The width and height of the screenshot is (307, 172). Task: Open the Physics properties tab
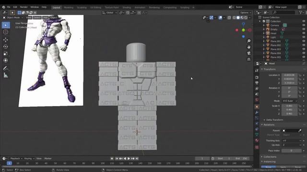[x=257, y=123]
